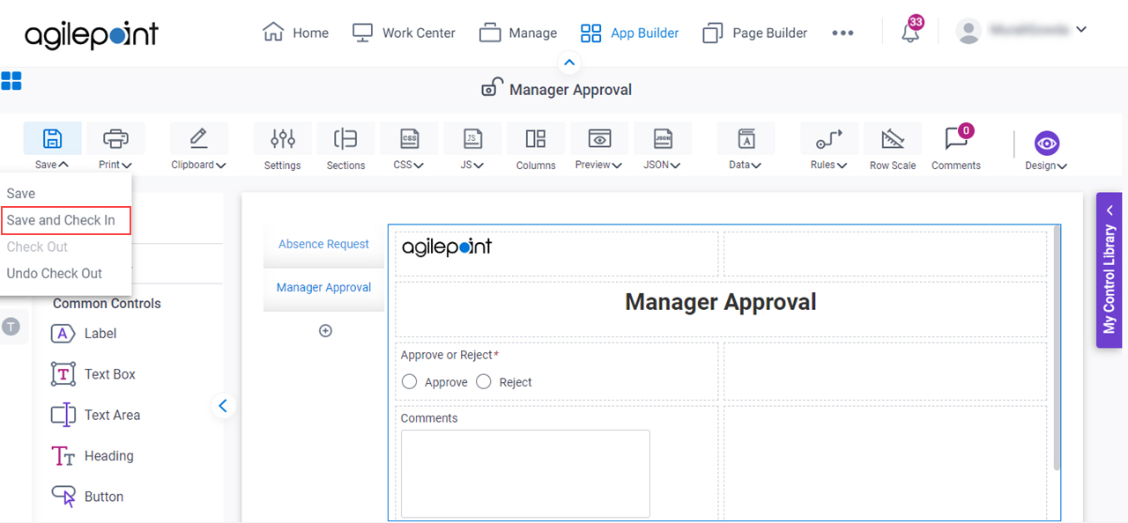Click the lock icon beside Manager Approval
This screenshot has height=523, width=1128.
pos(491,88)
